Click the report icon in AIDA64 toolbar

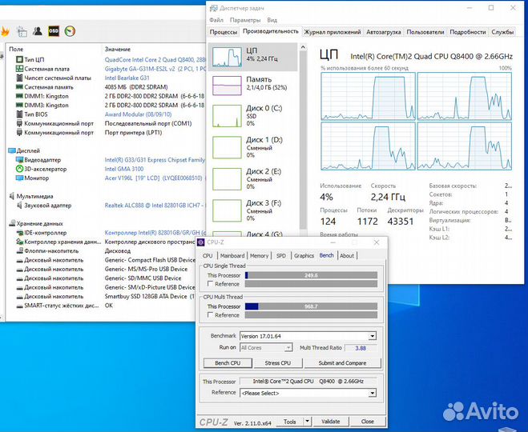(x=22, y=32)
